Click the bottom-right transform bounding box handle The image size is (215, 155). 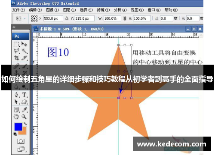(131, 98)
